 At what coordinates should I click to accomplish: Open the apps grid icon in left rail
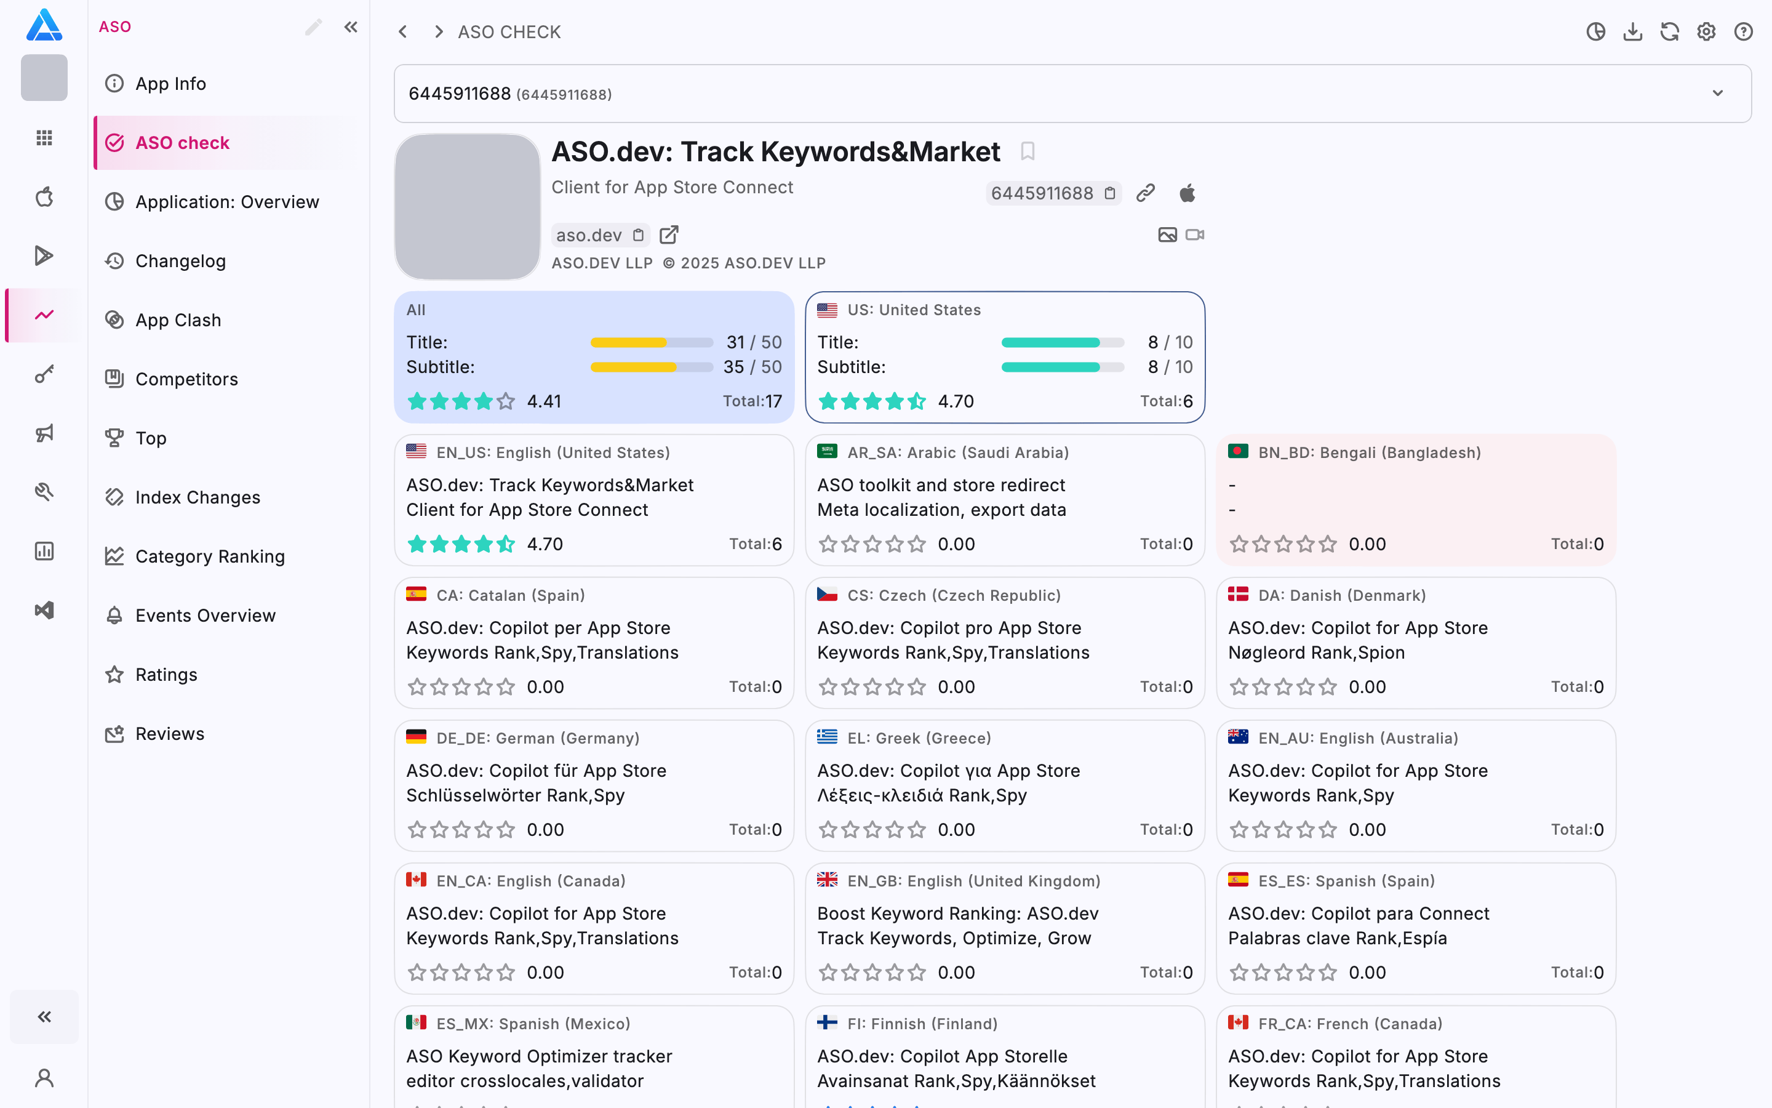(x=44, y=138)
